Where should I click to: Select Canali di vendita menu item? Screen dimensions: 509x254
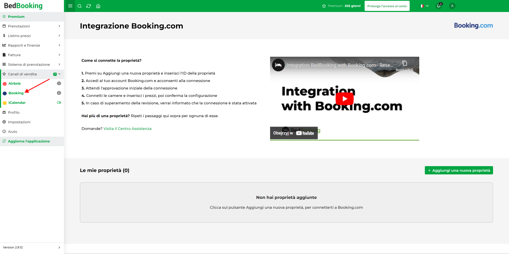tap(32, 74)
